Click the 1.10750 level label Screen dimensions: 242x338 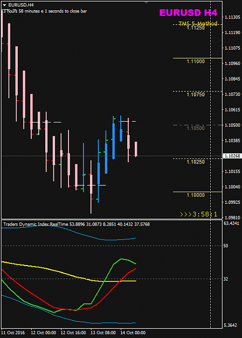(196, 95)
